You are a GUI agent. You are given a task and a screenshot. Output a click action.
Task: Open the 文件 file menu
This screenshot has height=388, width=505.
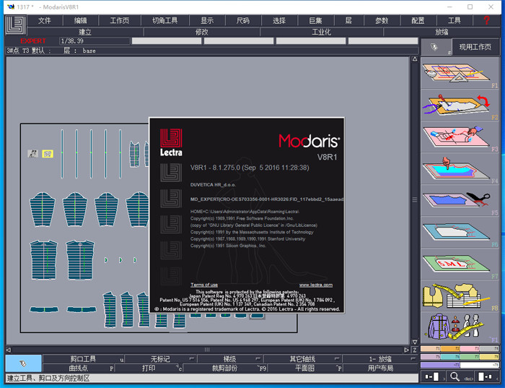[x=45, y=21]
